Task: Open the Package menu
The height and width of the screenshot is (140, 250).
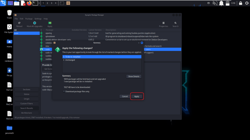Action: point(29,19)
